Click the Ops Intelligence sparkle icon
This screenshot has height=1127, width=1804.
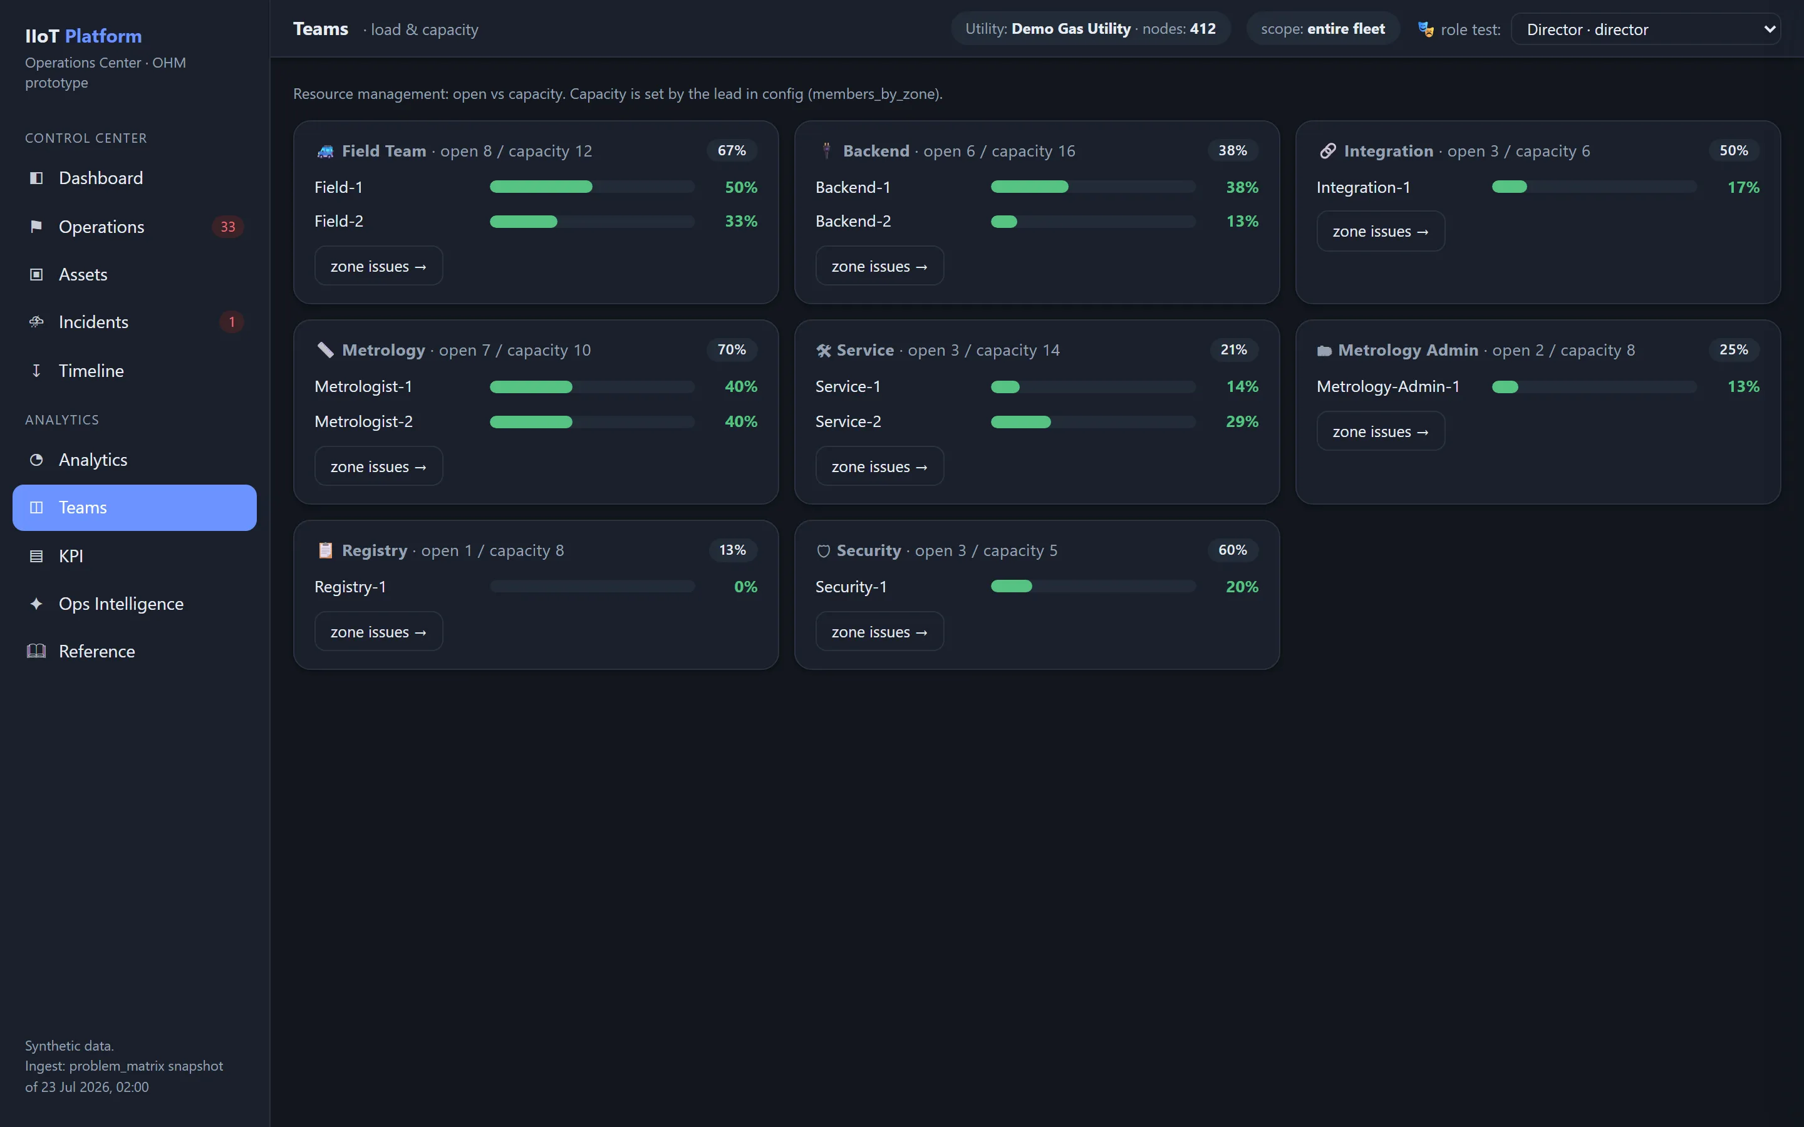[x=36, y=604]
